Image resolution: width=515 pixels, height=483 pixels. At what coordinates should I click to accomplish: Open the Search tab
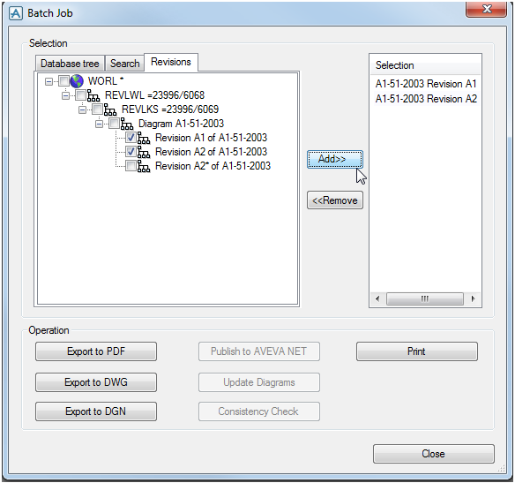point(125,63)
